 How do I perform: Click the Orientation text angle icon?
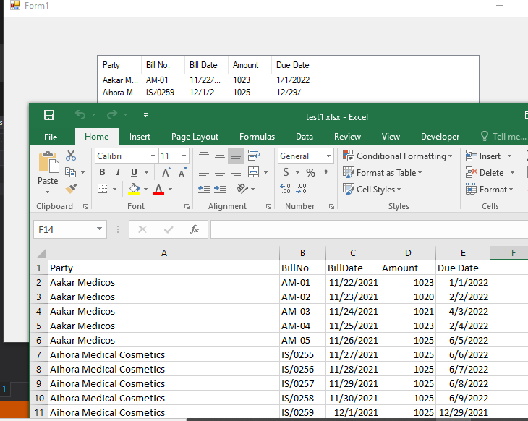click(242, 188)
